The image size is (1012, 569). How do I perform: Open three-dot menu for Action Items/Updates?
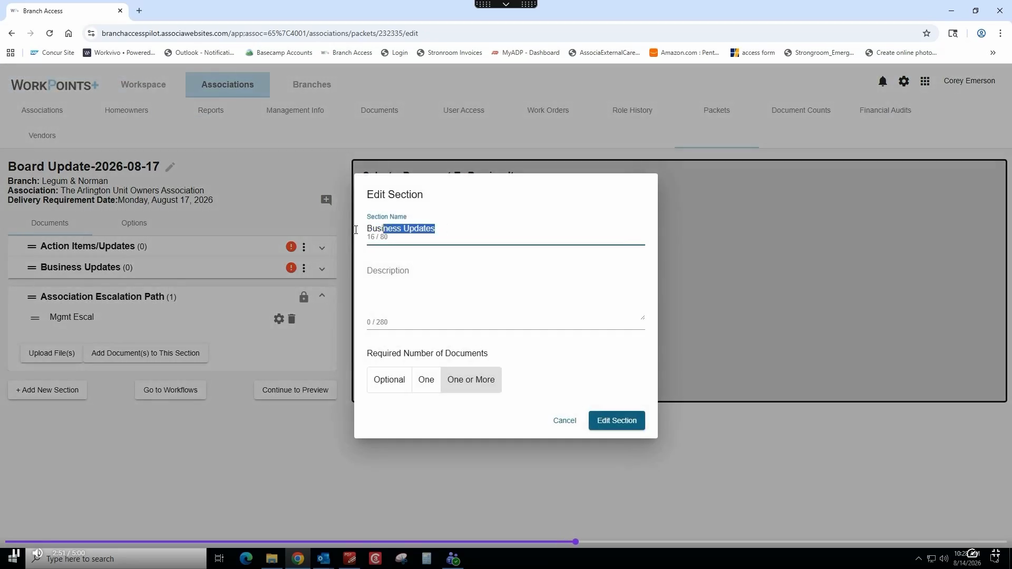pyautogui.click(x=304, y=247)
